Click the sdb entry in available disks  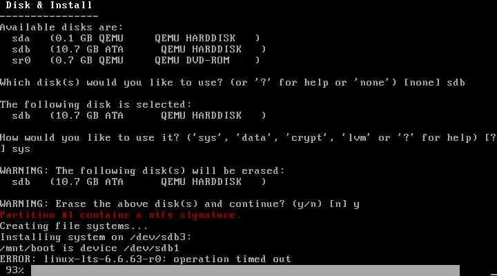139,49
